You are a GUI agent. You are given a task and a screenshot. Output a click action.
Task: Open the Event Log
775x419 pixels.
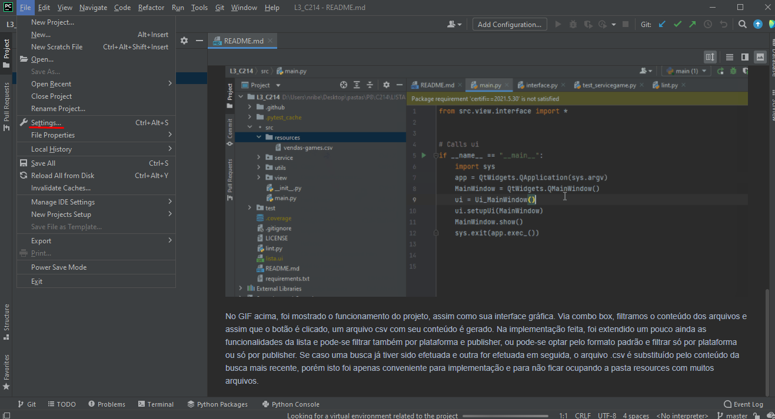tap(743, 404)
